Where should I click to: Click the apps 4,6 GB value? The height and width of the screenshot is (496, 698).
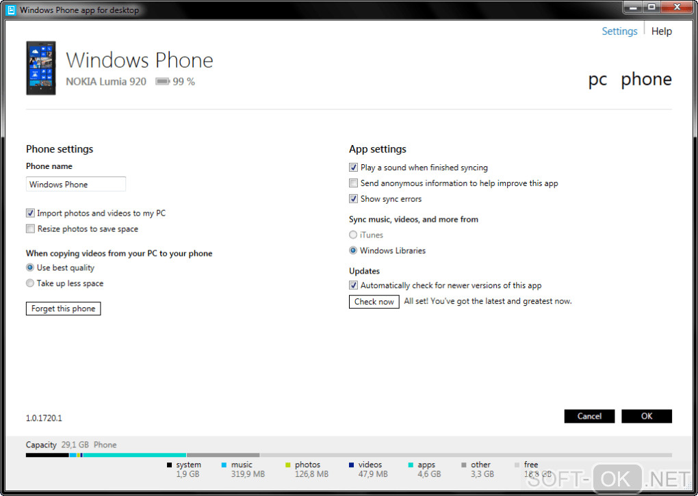pyautogui.click(x=429, y=474)
